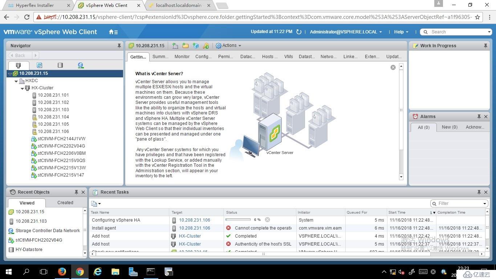
Task: Show Acknowledged alarms tab
Action: pyautogui.click(x=475, y=127)
